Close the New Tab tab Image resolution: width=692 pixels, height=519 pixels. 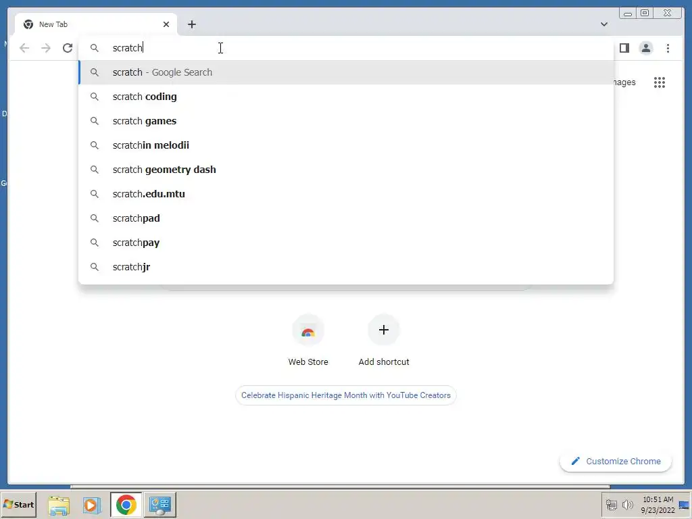pos(166,24)
